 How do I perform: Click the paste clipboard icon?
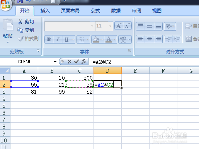(8, 24)
